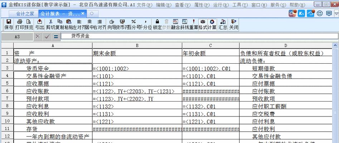This screenshot has height=143, width=339.
Task: Add a new tab with plus button
Action: 92,14
